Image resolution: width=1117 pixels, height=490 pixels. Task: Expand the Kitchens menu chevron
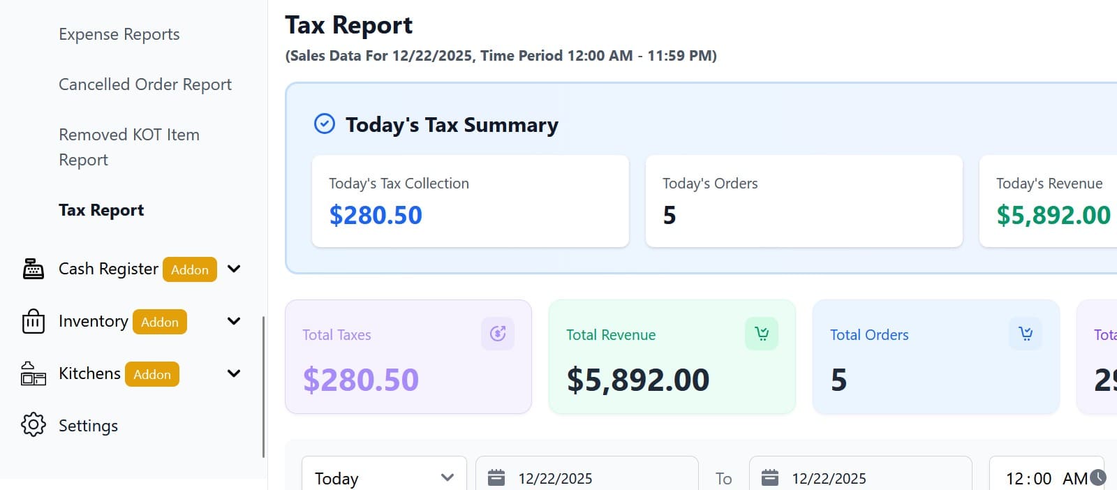(x=234, y=373)
